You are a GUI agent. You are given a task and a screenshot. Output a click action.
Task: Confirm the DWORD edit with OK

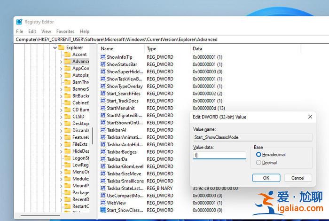point(266,178)
